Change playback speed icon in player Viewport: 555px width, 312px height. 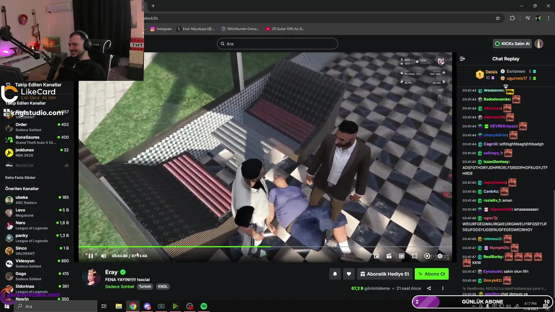427,256
